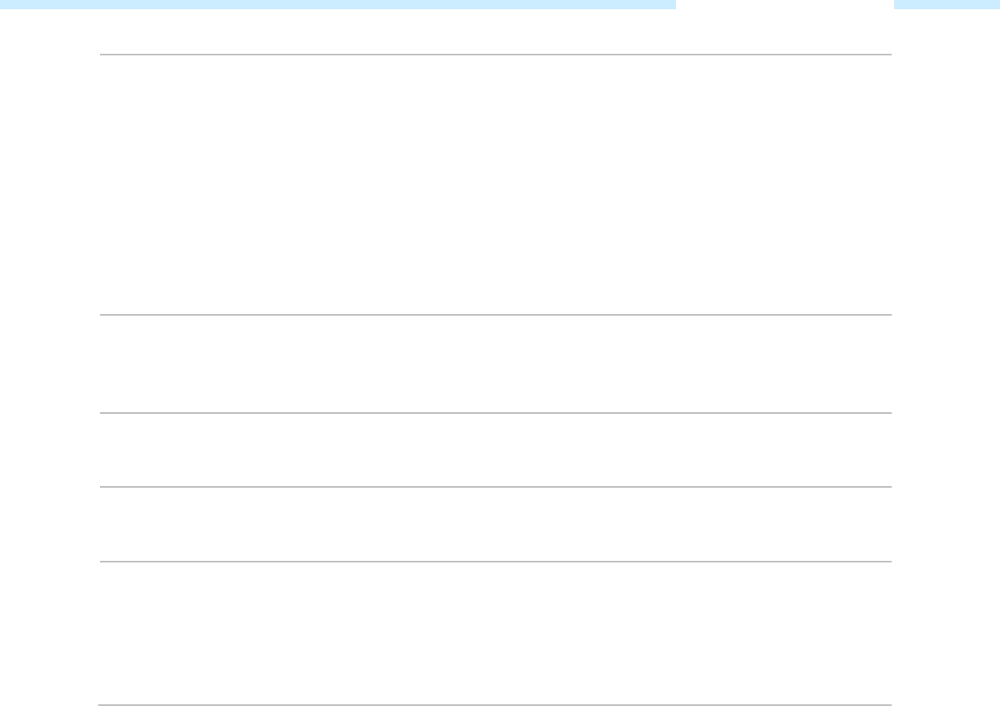Click inside the tallest blank section between dividers
This screenshot has width=1000, height=706.
click(x=495, y=185)
